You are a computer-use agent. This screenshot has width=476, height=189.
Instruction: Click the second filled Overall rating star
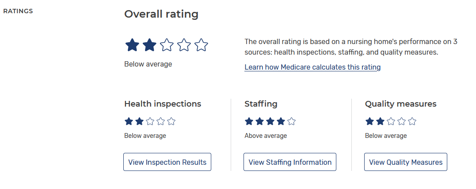point(149,45)
